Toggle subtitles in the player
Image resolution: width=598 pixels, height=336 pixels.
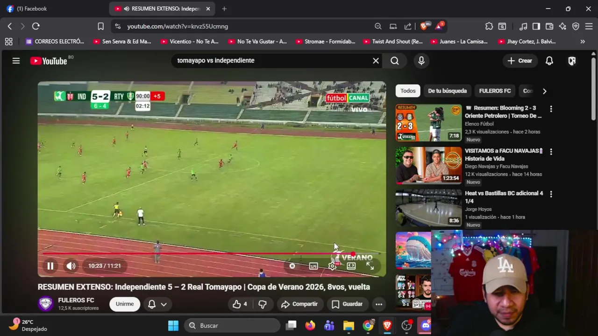313,266
